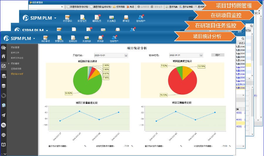Open the frontmost SIPM PLM dropdown arrow
264x156 pixels.
pyautogui.click(x=34, y=38)
